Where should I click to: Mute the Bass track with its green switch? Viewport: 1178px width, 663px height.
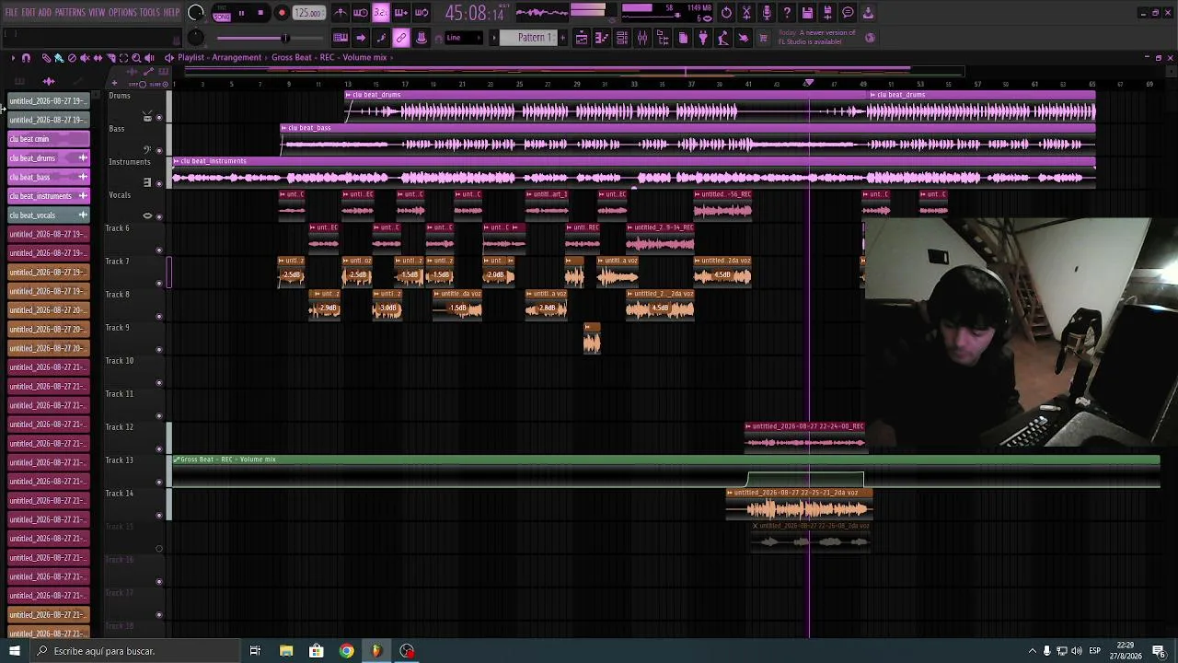point(159,150)
